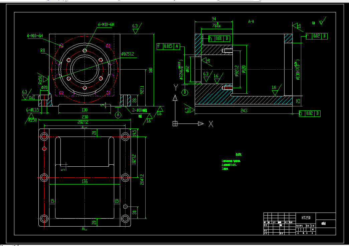Select the ø92 diameter in the section view

(x=237, y=71)
